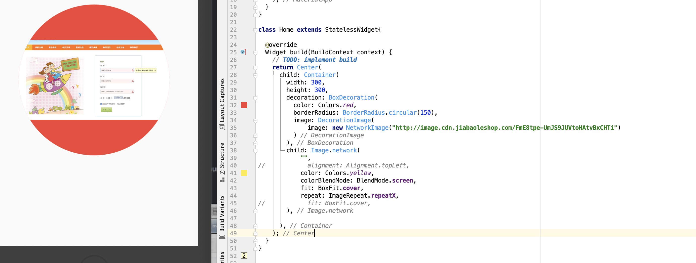Click 'Colors.red' on line 32
This screenshot has height=263, width=696.
pos(336,105)
